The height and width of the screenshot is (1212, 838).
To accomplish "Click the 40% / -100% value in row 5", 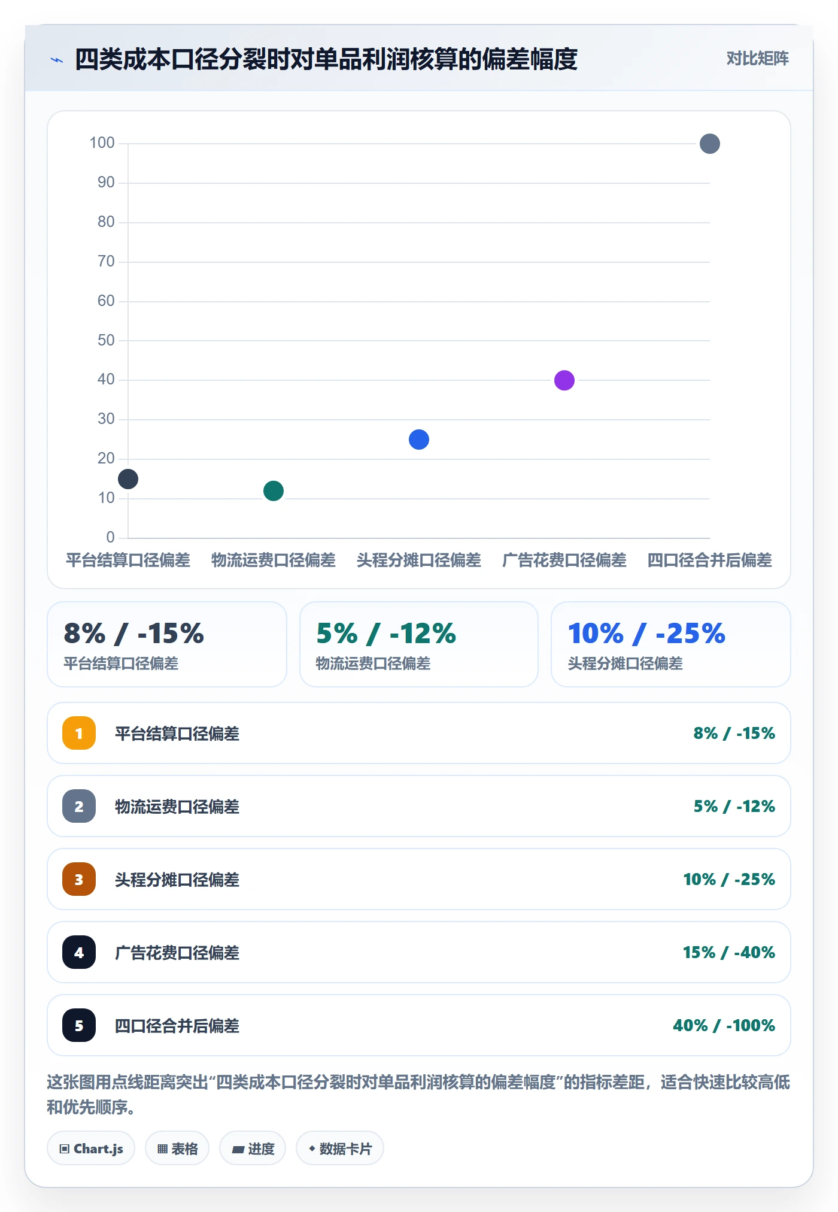I will point(724,1026).
